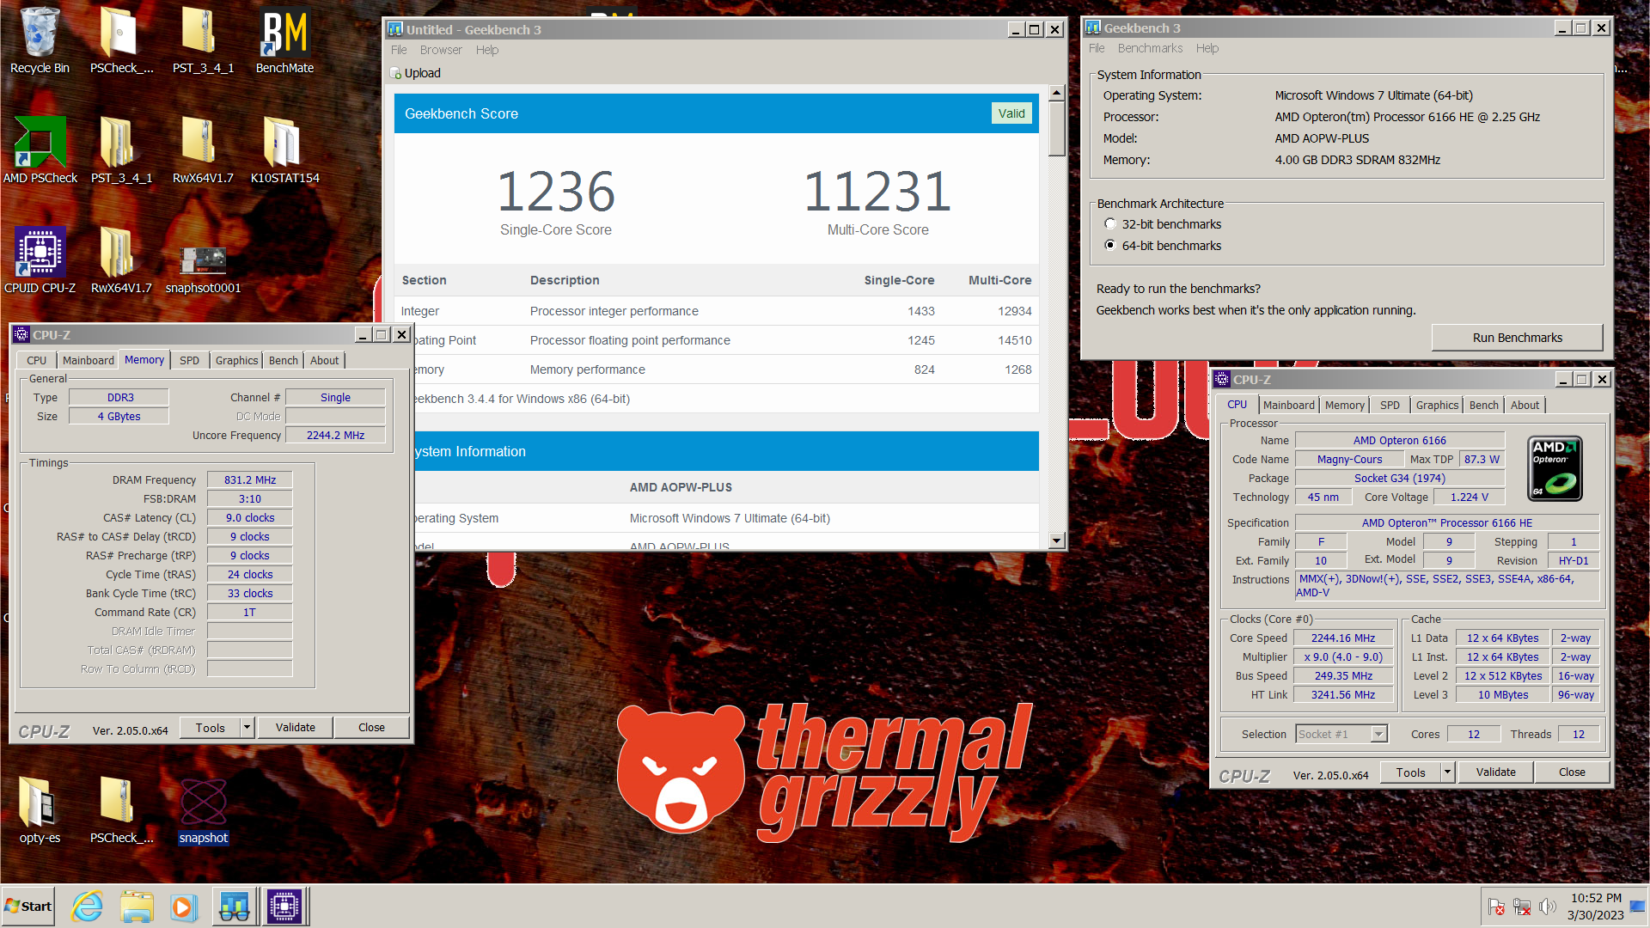The width and height of the screenshot is (1650, 928).
Task: Click Close button in Memory CPU-Z window
Action: point(371,728)
